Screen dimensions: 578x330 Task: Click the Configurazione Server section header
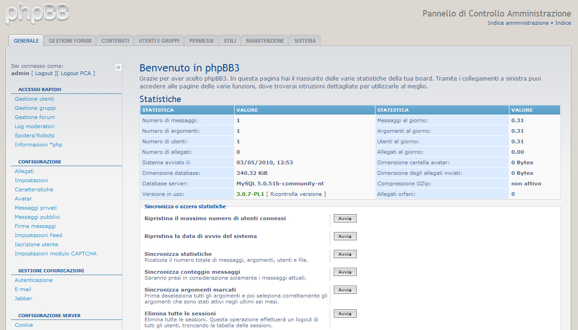(49, 316)
